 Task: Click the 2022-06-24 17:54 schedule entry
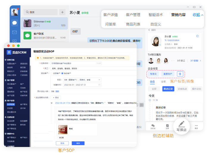pos(63,103)
